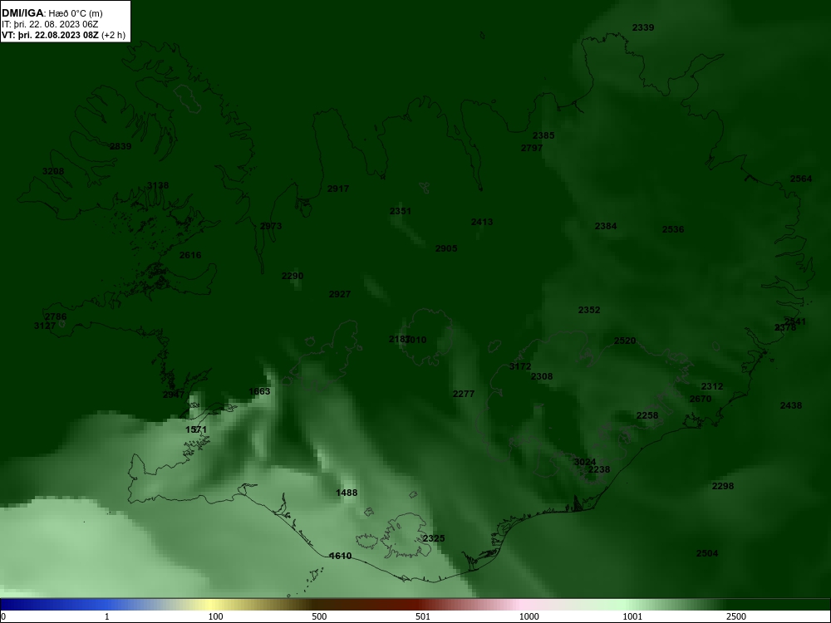Click the 2290 value
831x623 pixels.
pos(293,276)
